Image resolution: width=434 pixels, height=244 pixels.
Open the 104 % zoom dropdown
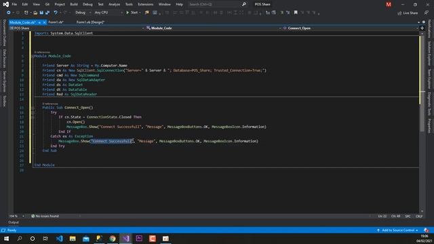pos(16,216)
